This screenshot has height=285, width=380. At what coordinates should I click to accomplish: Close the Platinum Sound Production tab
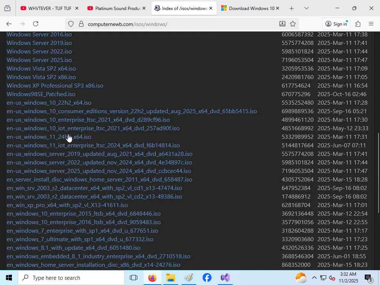click(144, 8)
